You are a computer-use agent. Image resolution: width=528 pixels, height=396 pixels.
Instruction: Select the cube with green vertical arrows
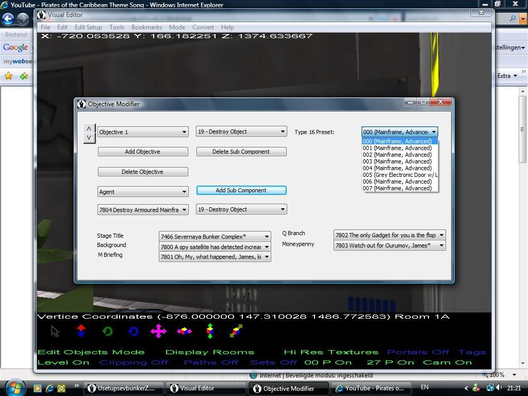click(210, 331)
